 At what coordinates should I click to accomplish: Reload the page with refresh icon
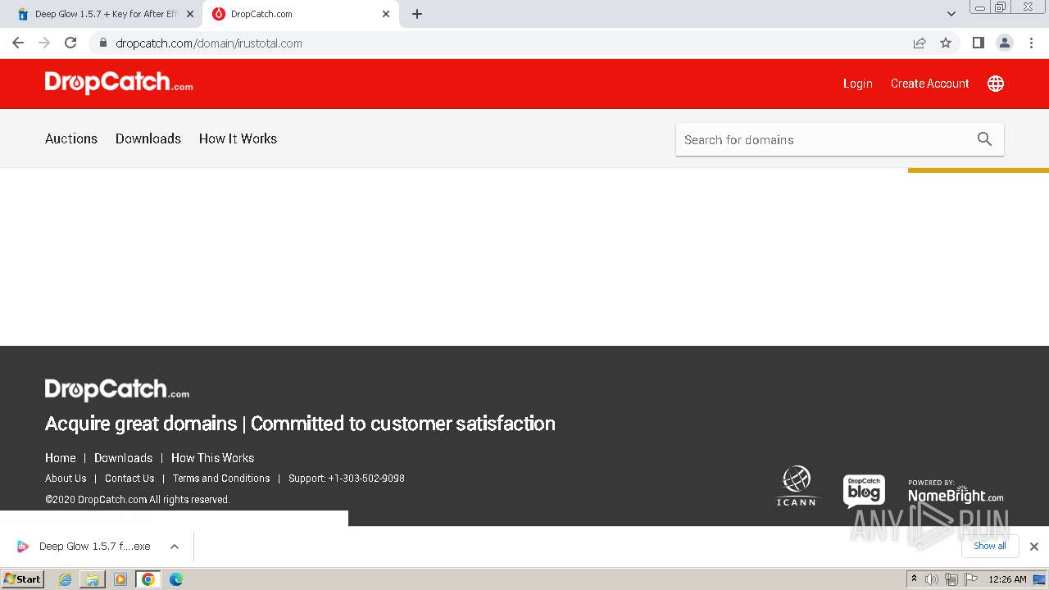pyautogui.click(x=70, y=43)
